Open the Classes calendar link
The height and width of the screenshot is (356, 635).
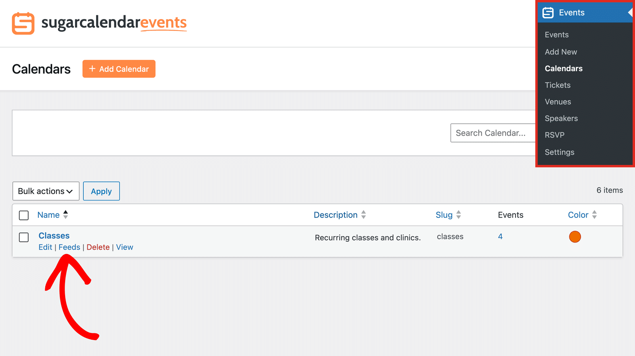(x=54, y=236)
